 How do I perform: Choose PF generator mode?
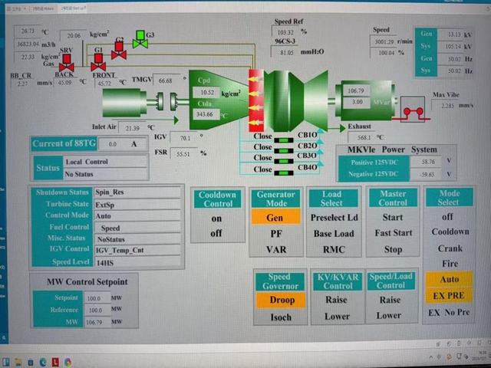(275, 232)
